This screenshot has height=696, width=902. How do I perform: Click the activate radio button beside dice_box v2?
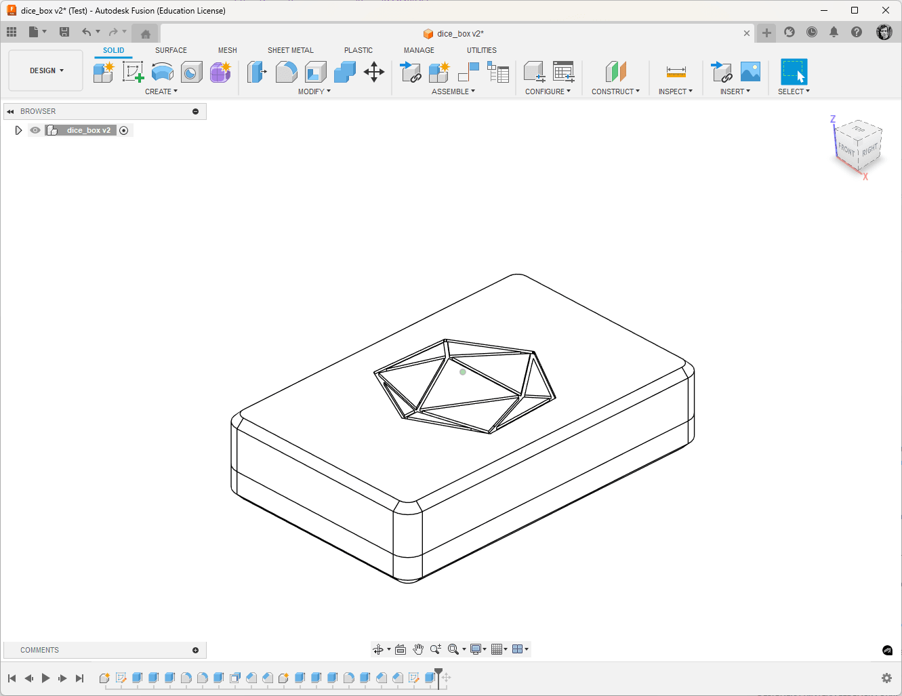click(124, 130)
